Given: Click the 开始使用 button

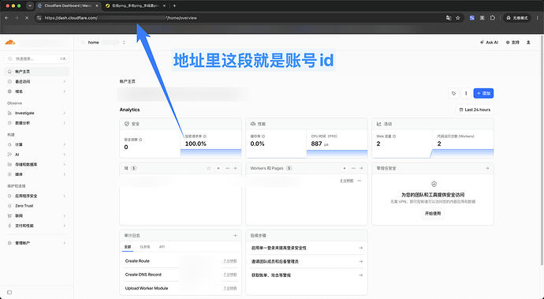Looking at the screenshot, I should 433,214.
